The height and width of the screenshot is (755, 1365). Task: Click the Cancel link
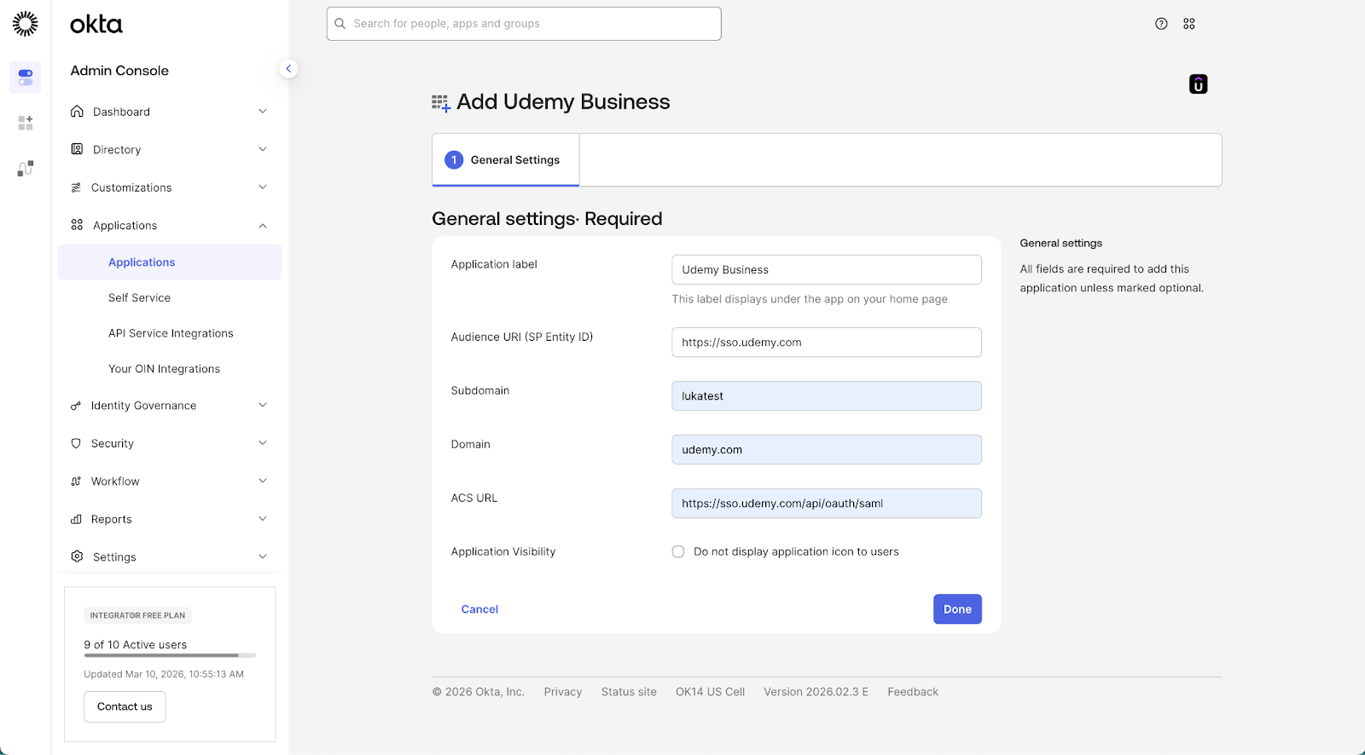(x=479, y=609)
